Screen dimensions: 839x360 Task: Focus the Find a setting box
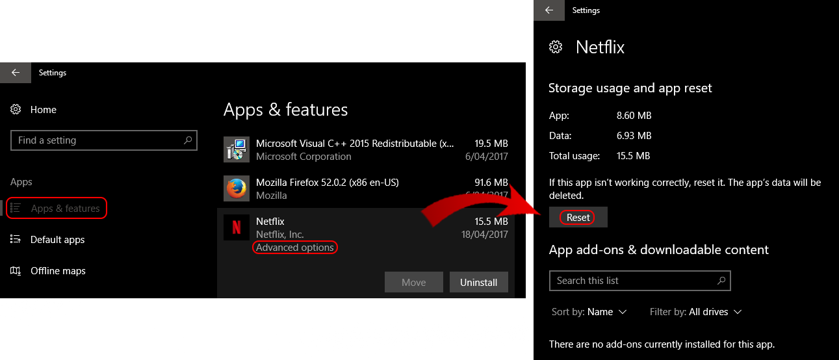(104, 140)
